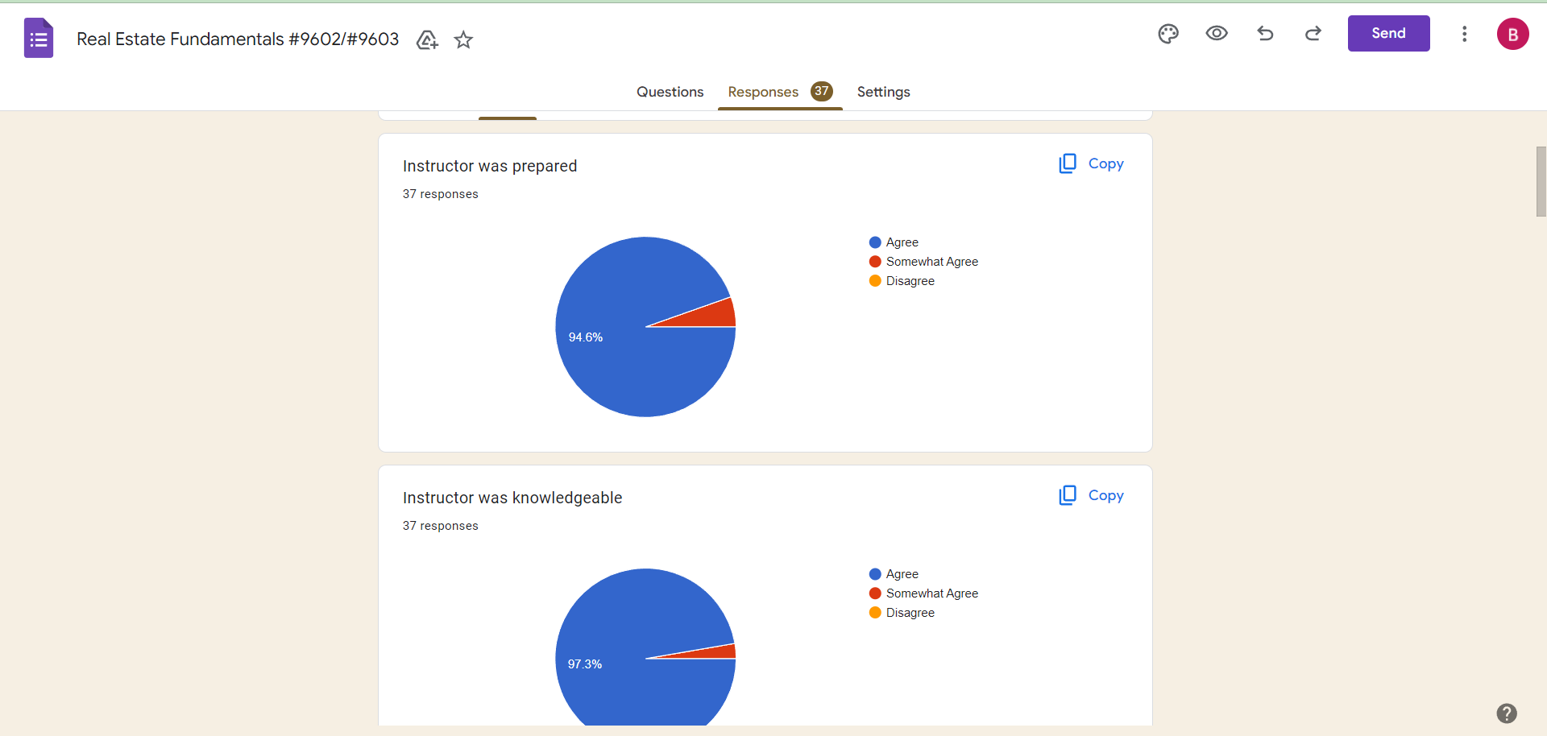Open the Settings tab
This screenshot has width=1547, height=736.
point(883,92)
